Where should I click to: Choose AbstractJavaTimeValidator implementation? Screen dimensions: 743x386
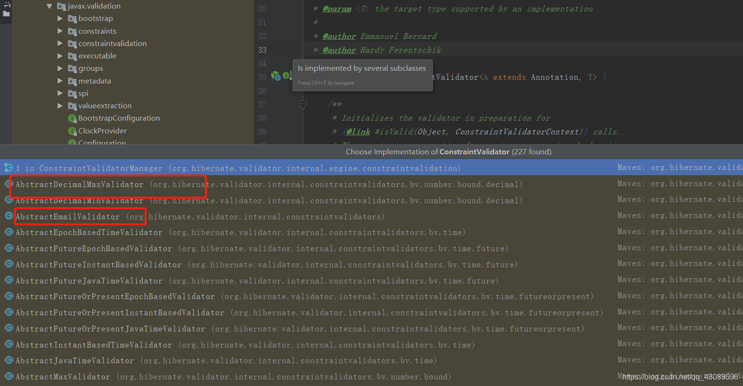(371, 360)
